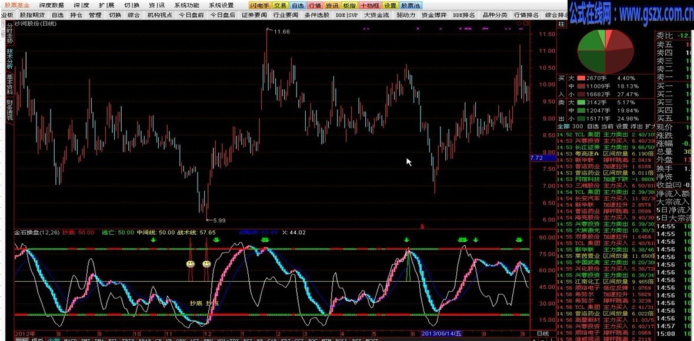694x341 pixels.
Task: Click the red 行情 toolbar button
Action: pyautogui.click(x=315, y=6)
